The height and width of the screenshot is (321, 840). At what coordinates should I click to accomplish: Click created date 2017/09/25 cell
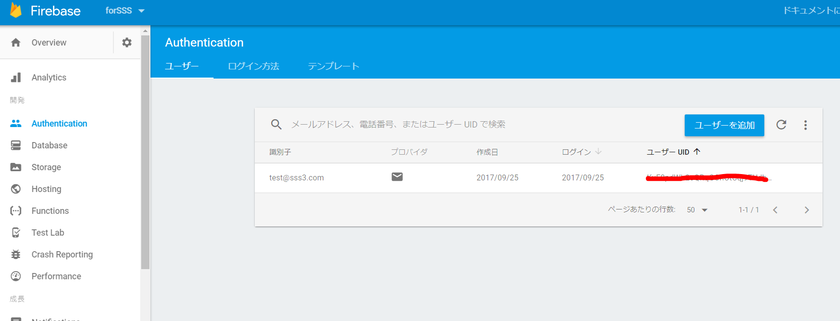click(x=497, y=178)
